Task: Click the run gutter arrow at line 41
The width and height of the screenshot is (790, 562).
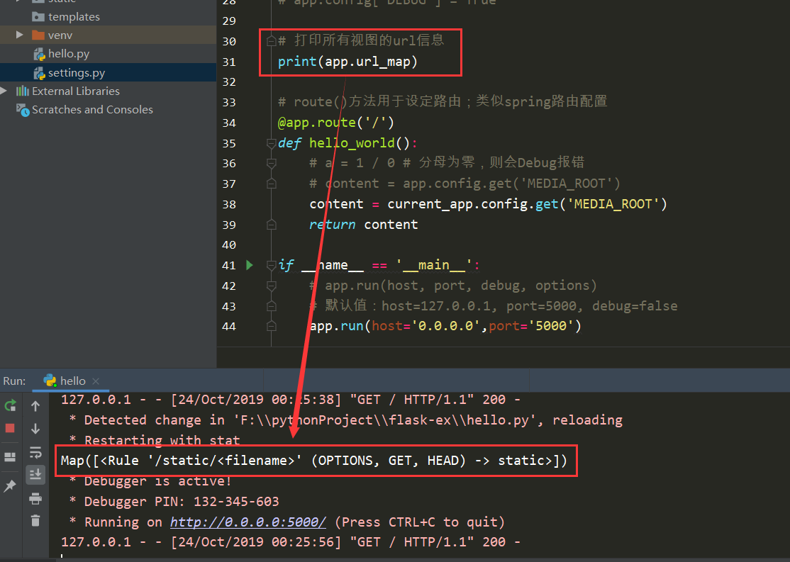Action: pos(250,265)
